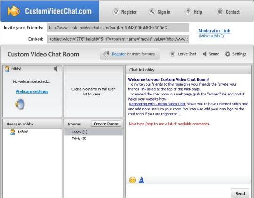The height and width of the screenshot is (198, 254).
Task: Click the goldfish logo icon
Action: click(x=14, y=11)
